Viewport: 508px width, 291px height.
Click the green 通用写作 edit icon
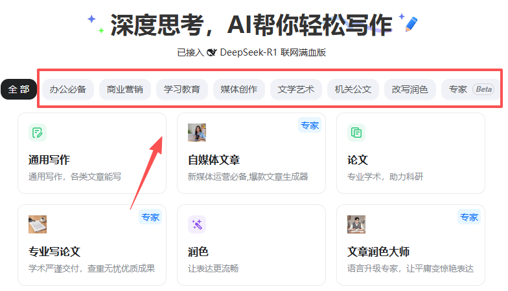point(38,133)
